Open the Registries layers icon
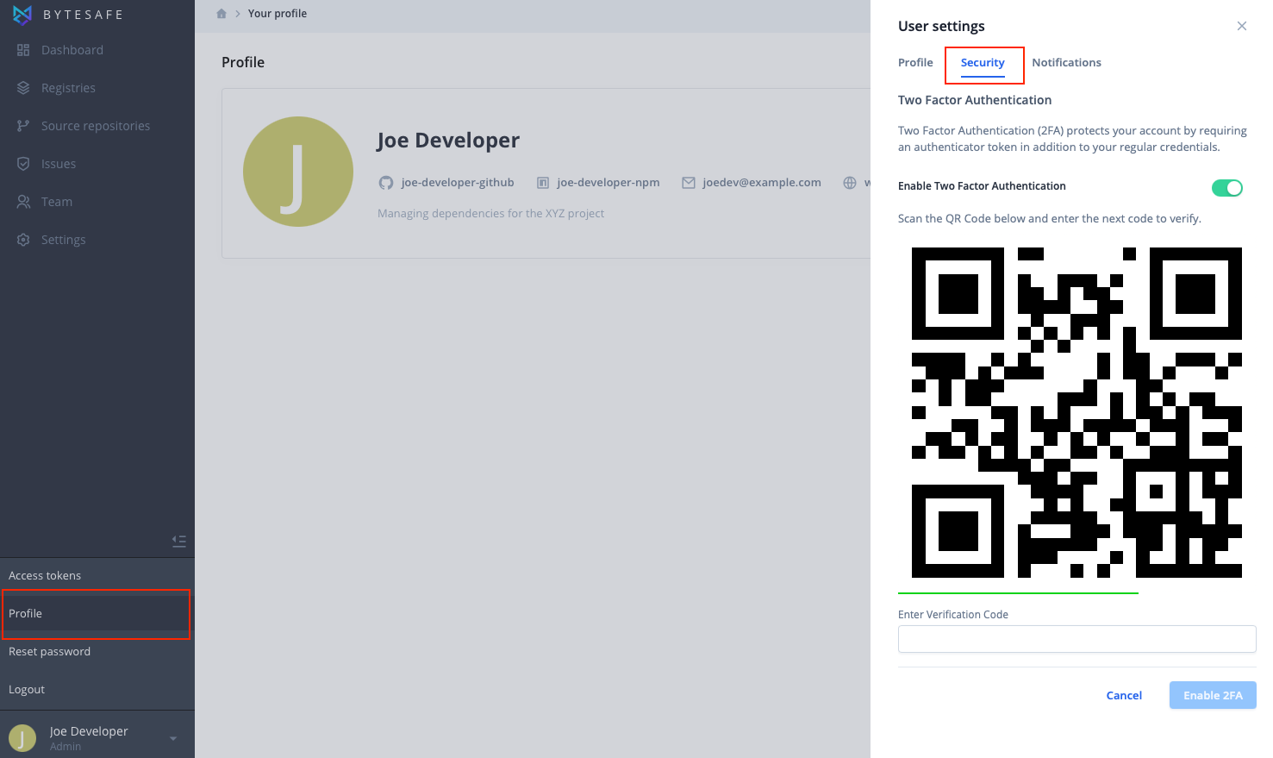1273x758 pixels. [x=23, y=88]
